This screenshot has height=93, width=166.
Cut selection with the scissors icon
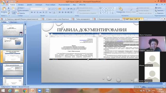click(x=9, y=8)
